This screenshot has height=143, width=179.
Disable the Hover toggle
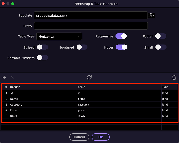[121, 47]
